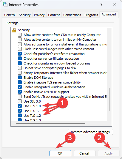Screen dimensions: 122x159
Task: Close the Internet Properties dialog
Action: [x=115, y=4]
